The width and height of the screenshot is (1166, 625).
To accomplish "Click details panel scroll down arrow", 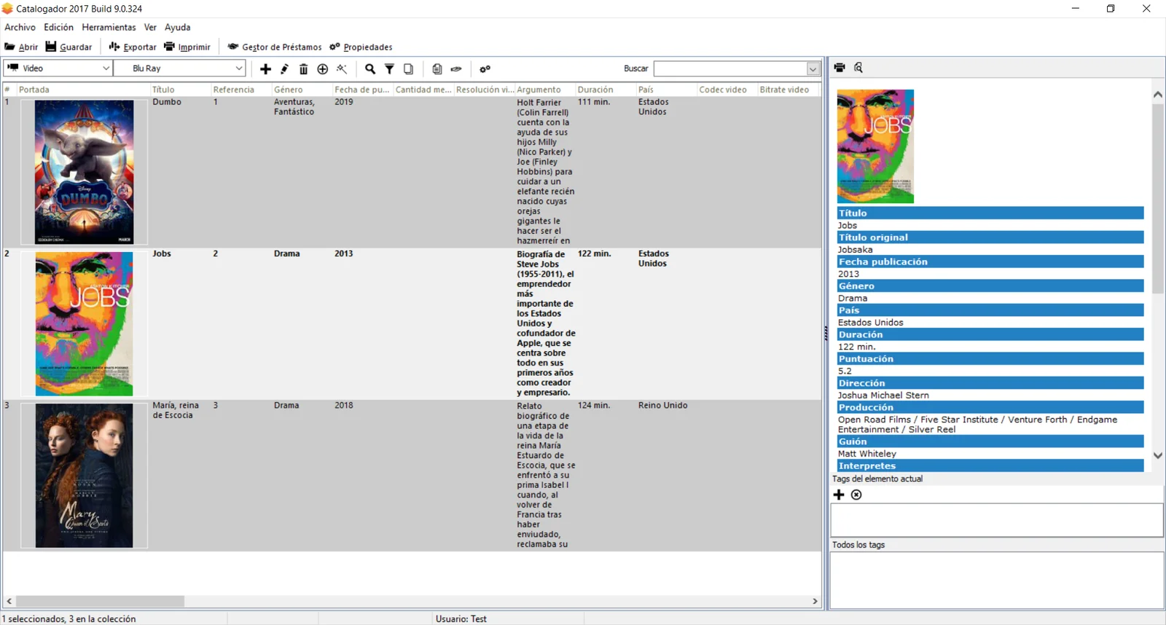I will pos(1157,455).
